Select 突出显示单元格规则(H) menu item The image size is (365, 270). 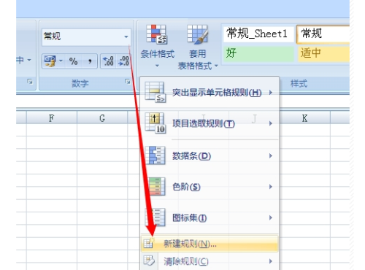[x=210, y=93]
